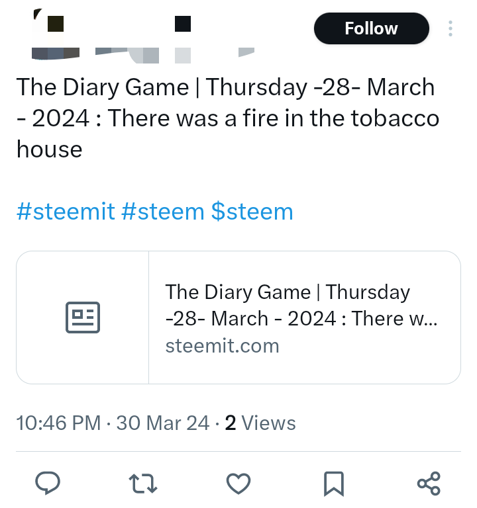Reply to the Diary Game tweet
Screen dimensions: 477x508
[48, 483]
